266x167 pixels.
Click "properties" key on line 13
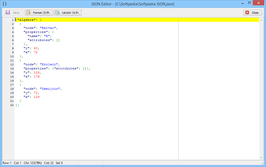[36, 69]
